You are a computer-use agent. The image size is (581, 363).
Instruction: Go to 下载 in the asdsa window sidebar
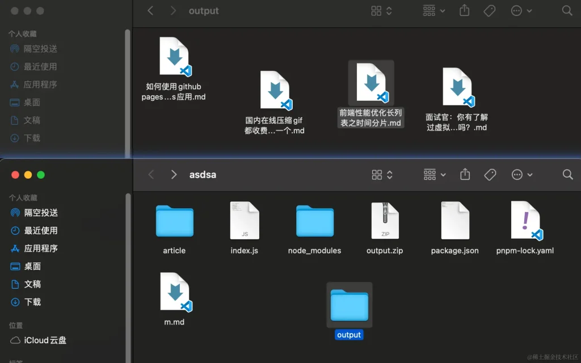32,302
